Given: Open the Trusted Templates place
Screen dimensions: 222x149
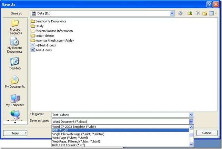Looking at the screenshot, I should [15, 27].
